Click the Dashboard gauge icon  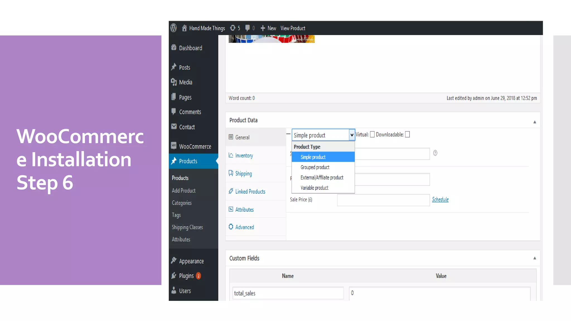tap(174, 48)
